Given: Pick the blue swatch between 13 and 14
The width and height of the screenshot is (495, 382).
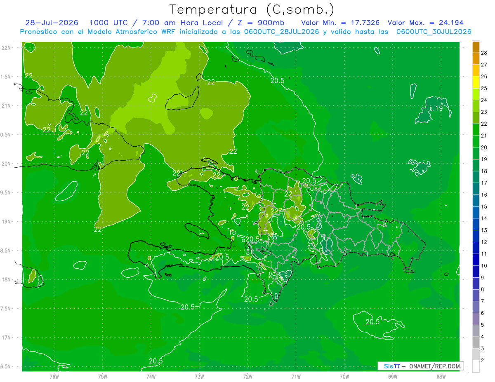Looking at the screenshot, I should [x=476, y=225].
